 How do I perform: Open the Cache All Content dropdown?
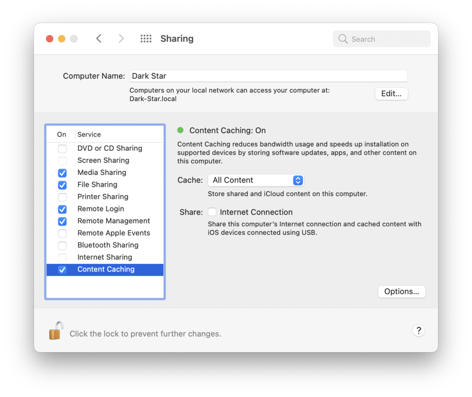point(256,180)
